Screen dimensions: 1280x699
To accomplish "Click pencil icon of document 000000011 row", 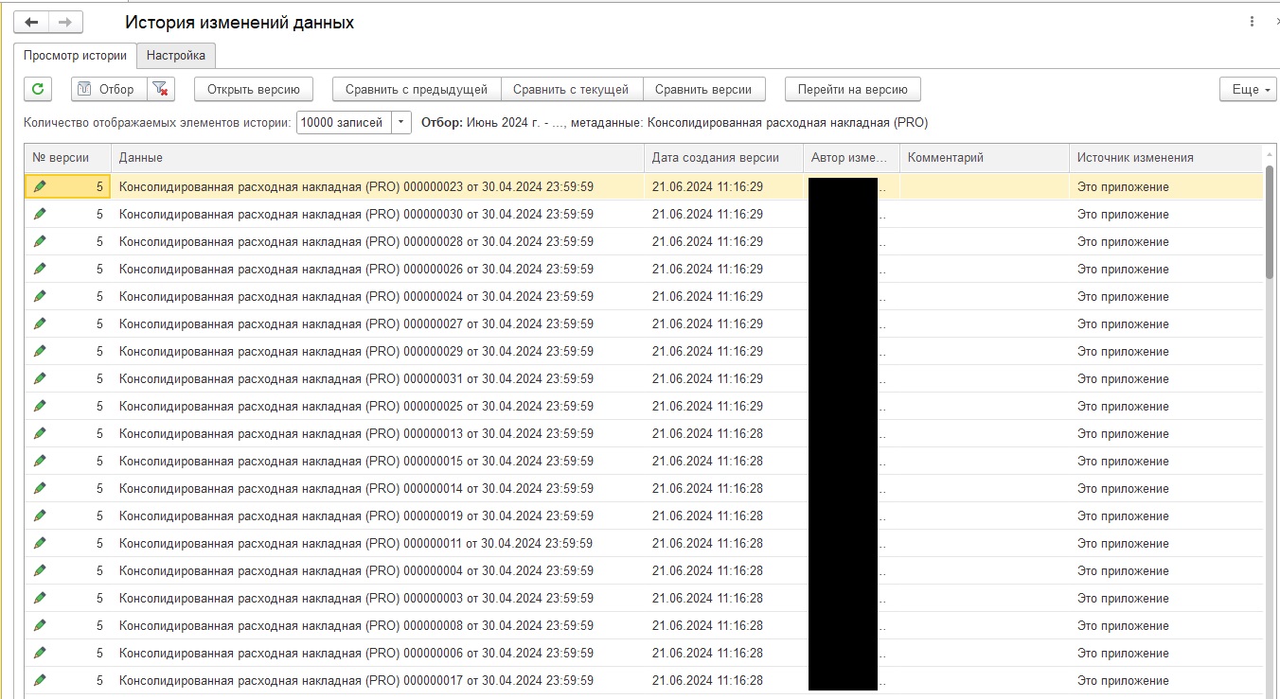I will [40, 543].
